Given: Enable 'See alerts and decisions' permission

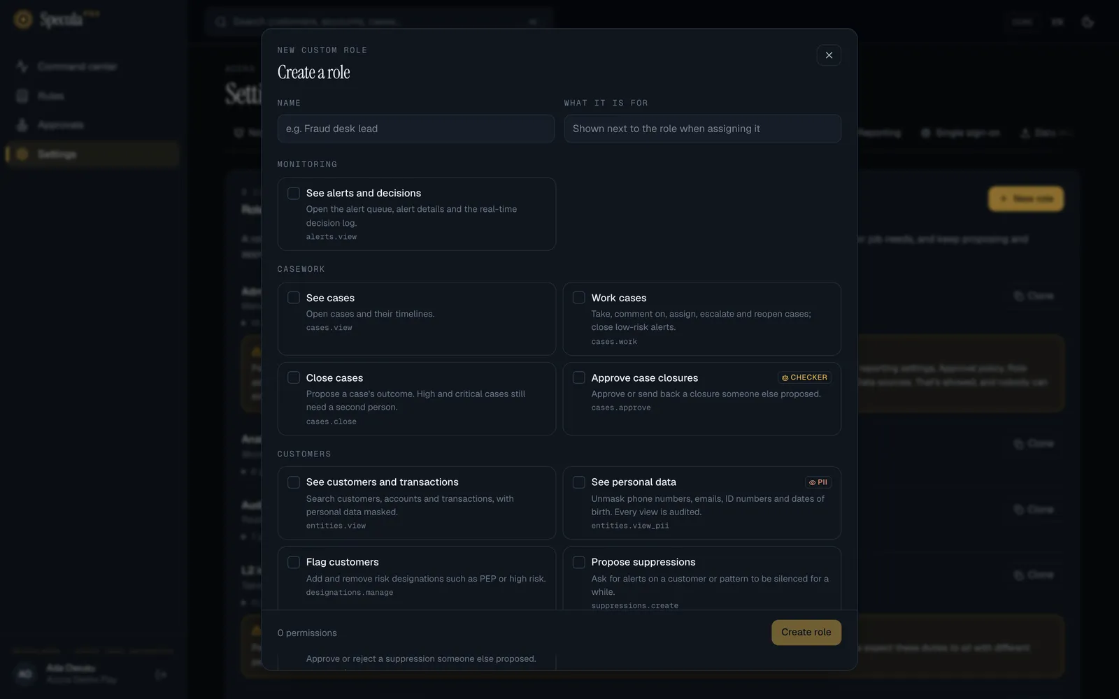Looking at the screenshot, I should pyautogui.click(x=294, y=193).
